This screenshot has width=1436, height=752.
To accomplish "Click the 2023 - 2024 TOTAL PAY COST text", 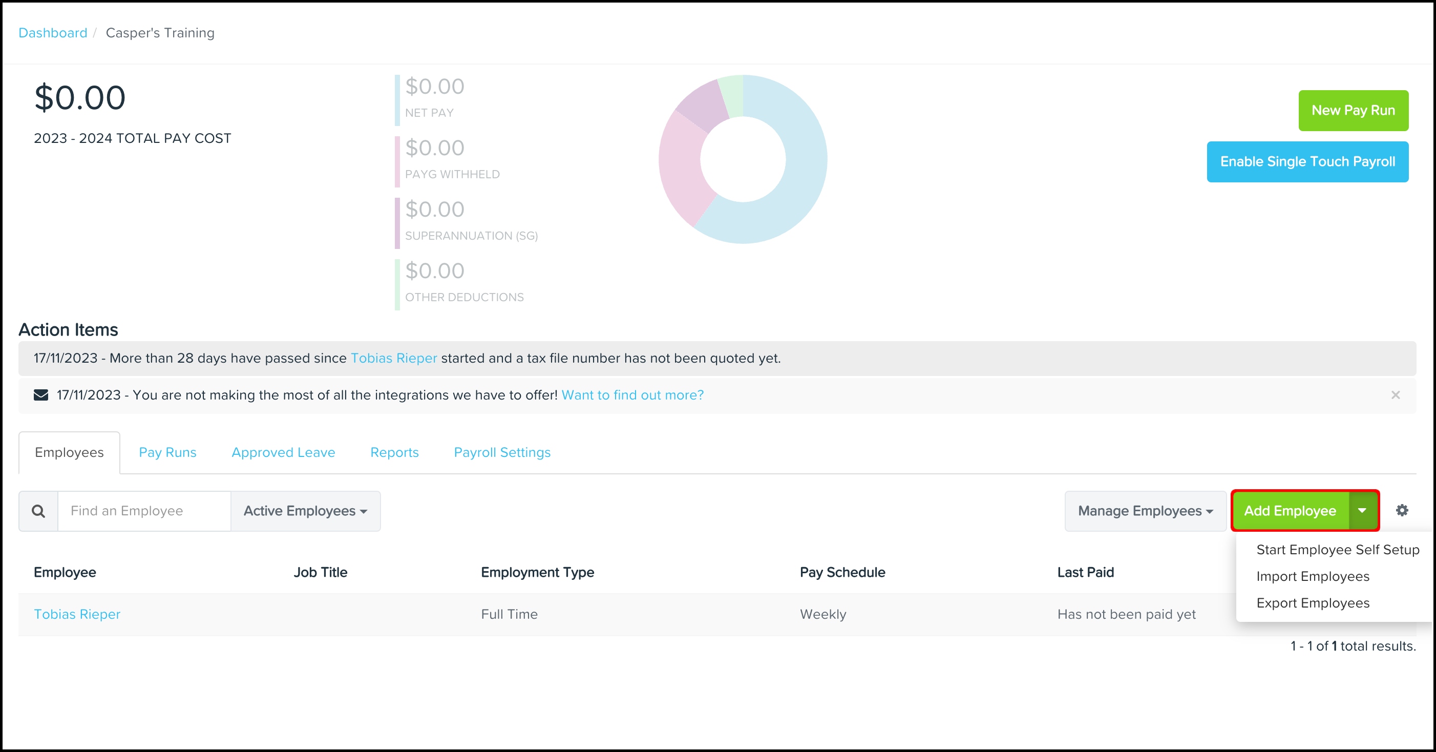I will (x=132, y=138).
